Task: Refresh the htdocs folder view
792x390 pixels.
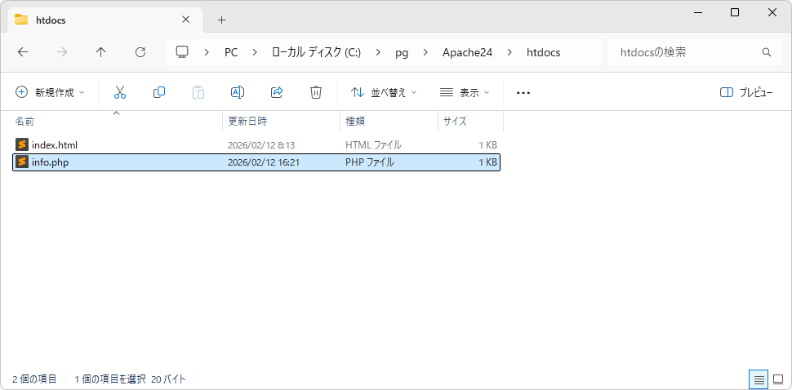Action: click(x=140, y=52)
